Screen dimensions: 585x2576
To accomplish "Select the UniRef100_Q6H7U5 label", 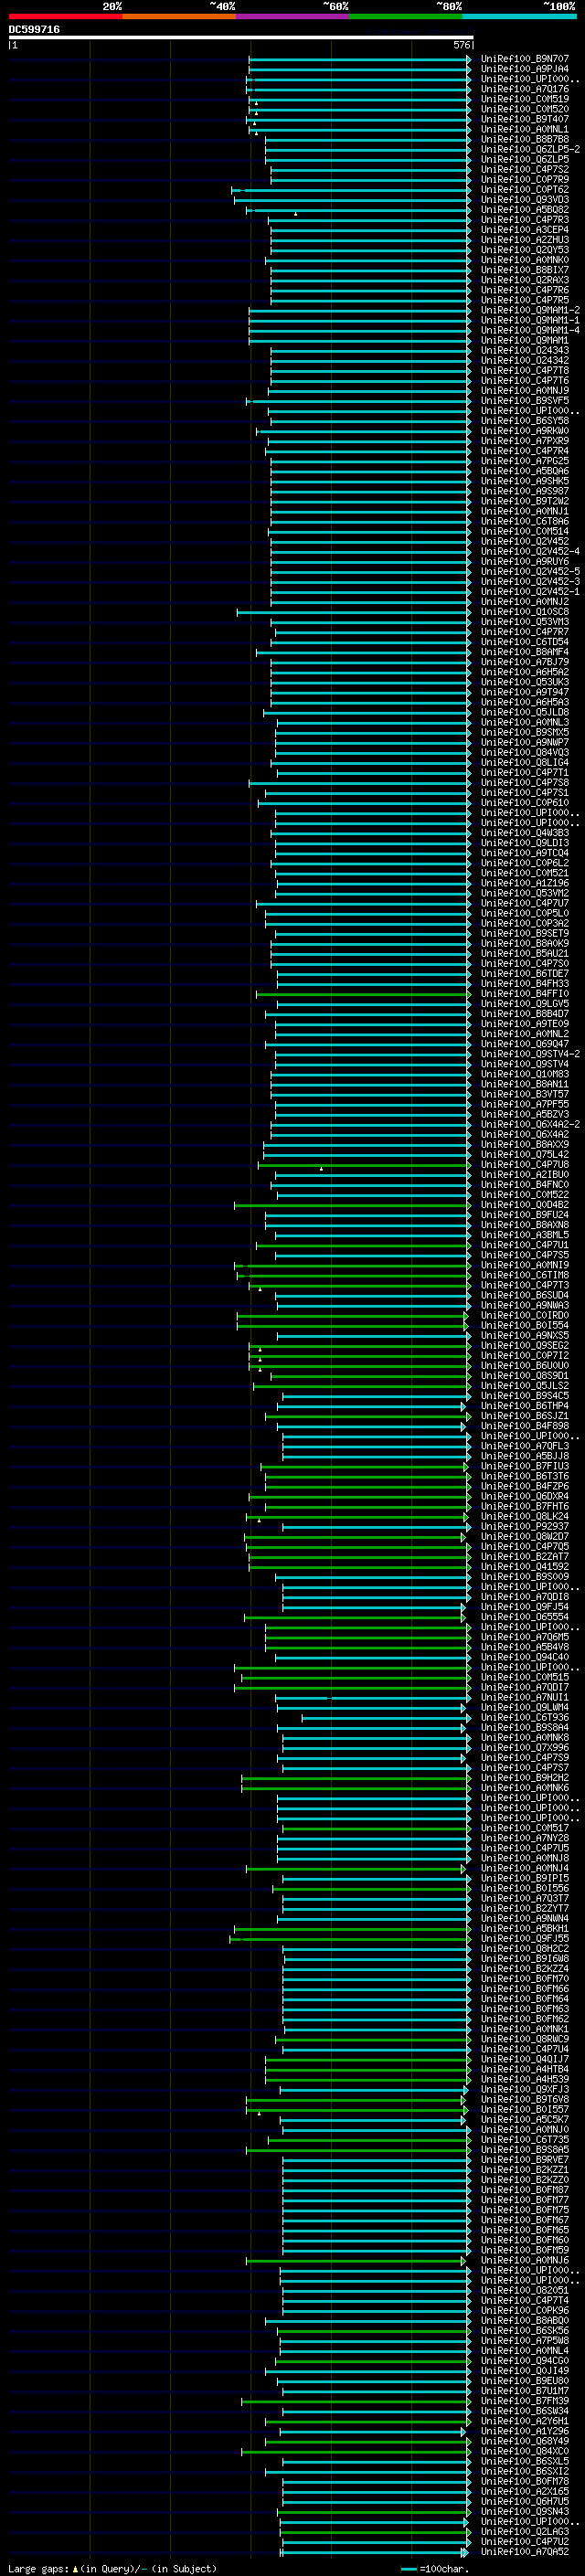I will 524,2501.
